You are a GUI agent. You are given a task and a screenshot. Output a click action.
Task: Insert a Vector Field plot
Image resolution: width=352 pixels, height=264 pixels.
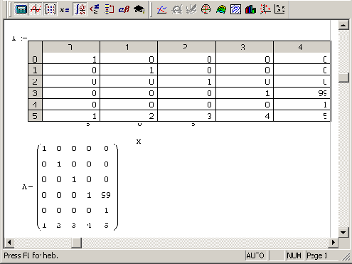pyautogui.click(x=279, y=9)
